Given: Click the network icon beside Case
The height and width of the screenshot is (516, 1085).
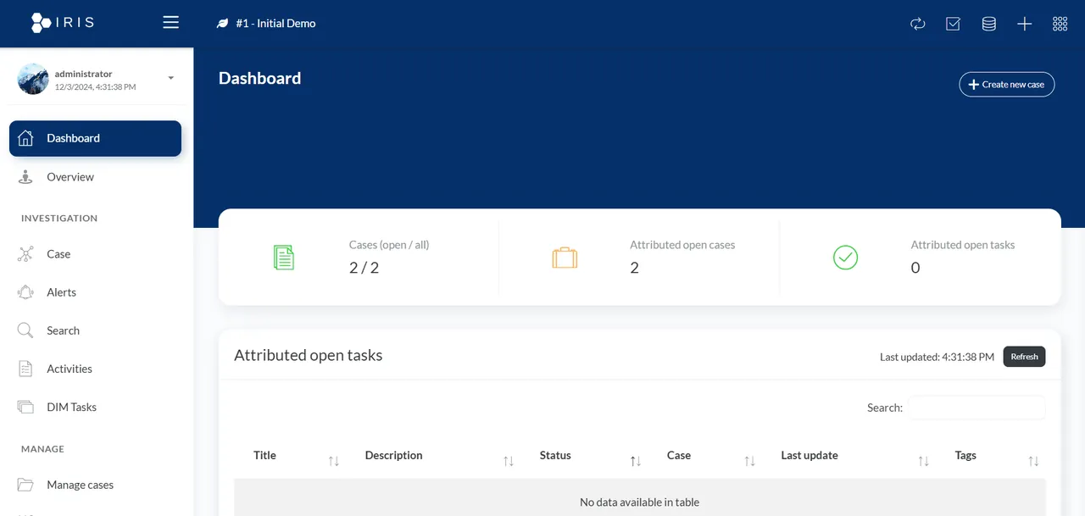Looking at the screenshot, I should (x=25, y=254).
